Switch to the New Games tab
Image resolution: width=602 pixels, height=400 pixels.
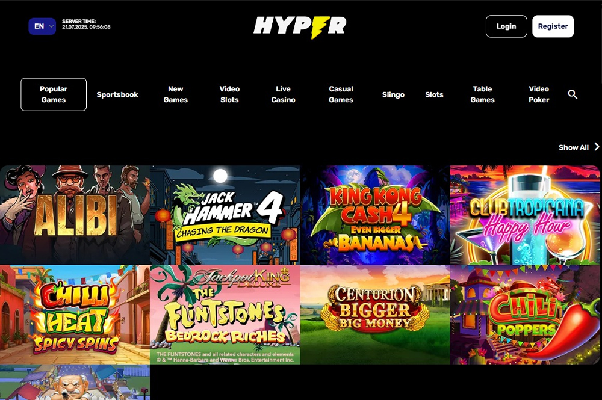(176, 94)
